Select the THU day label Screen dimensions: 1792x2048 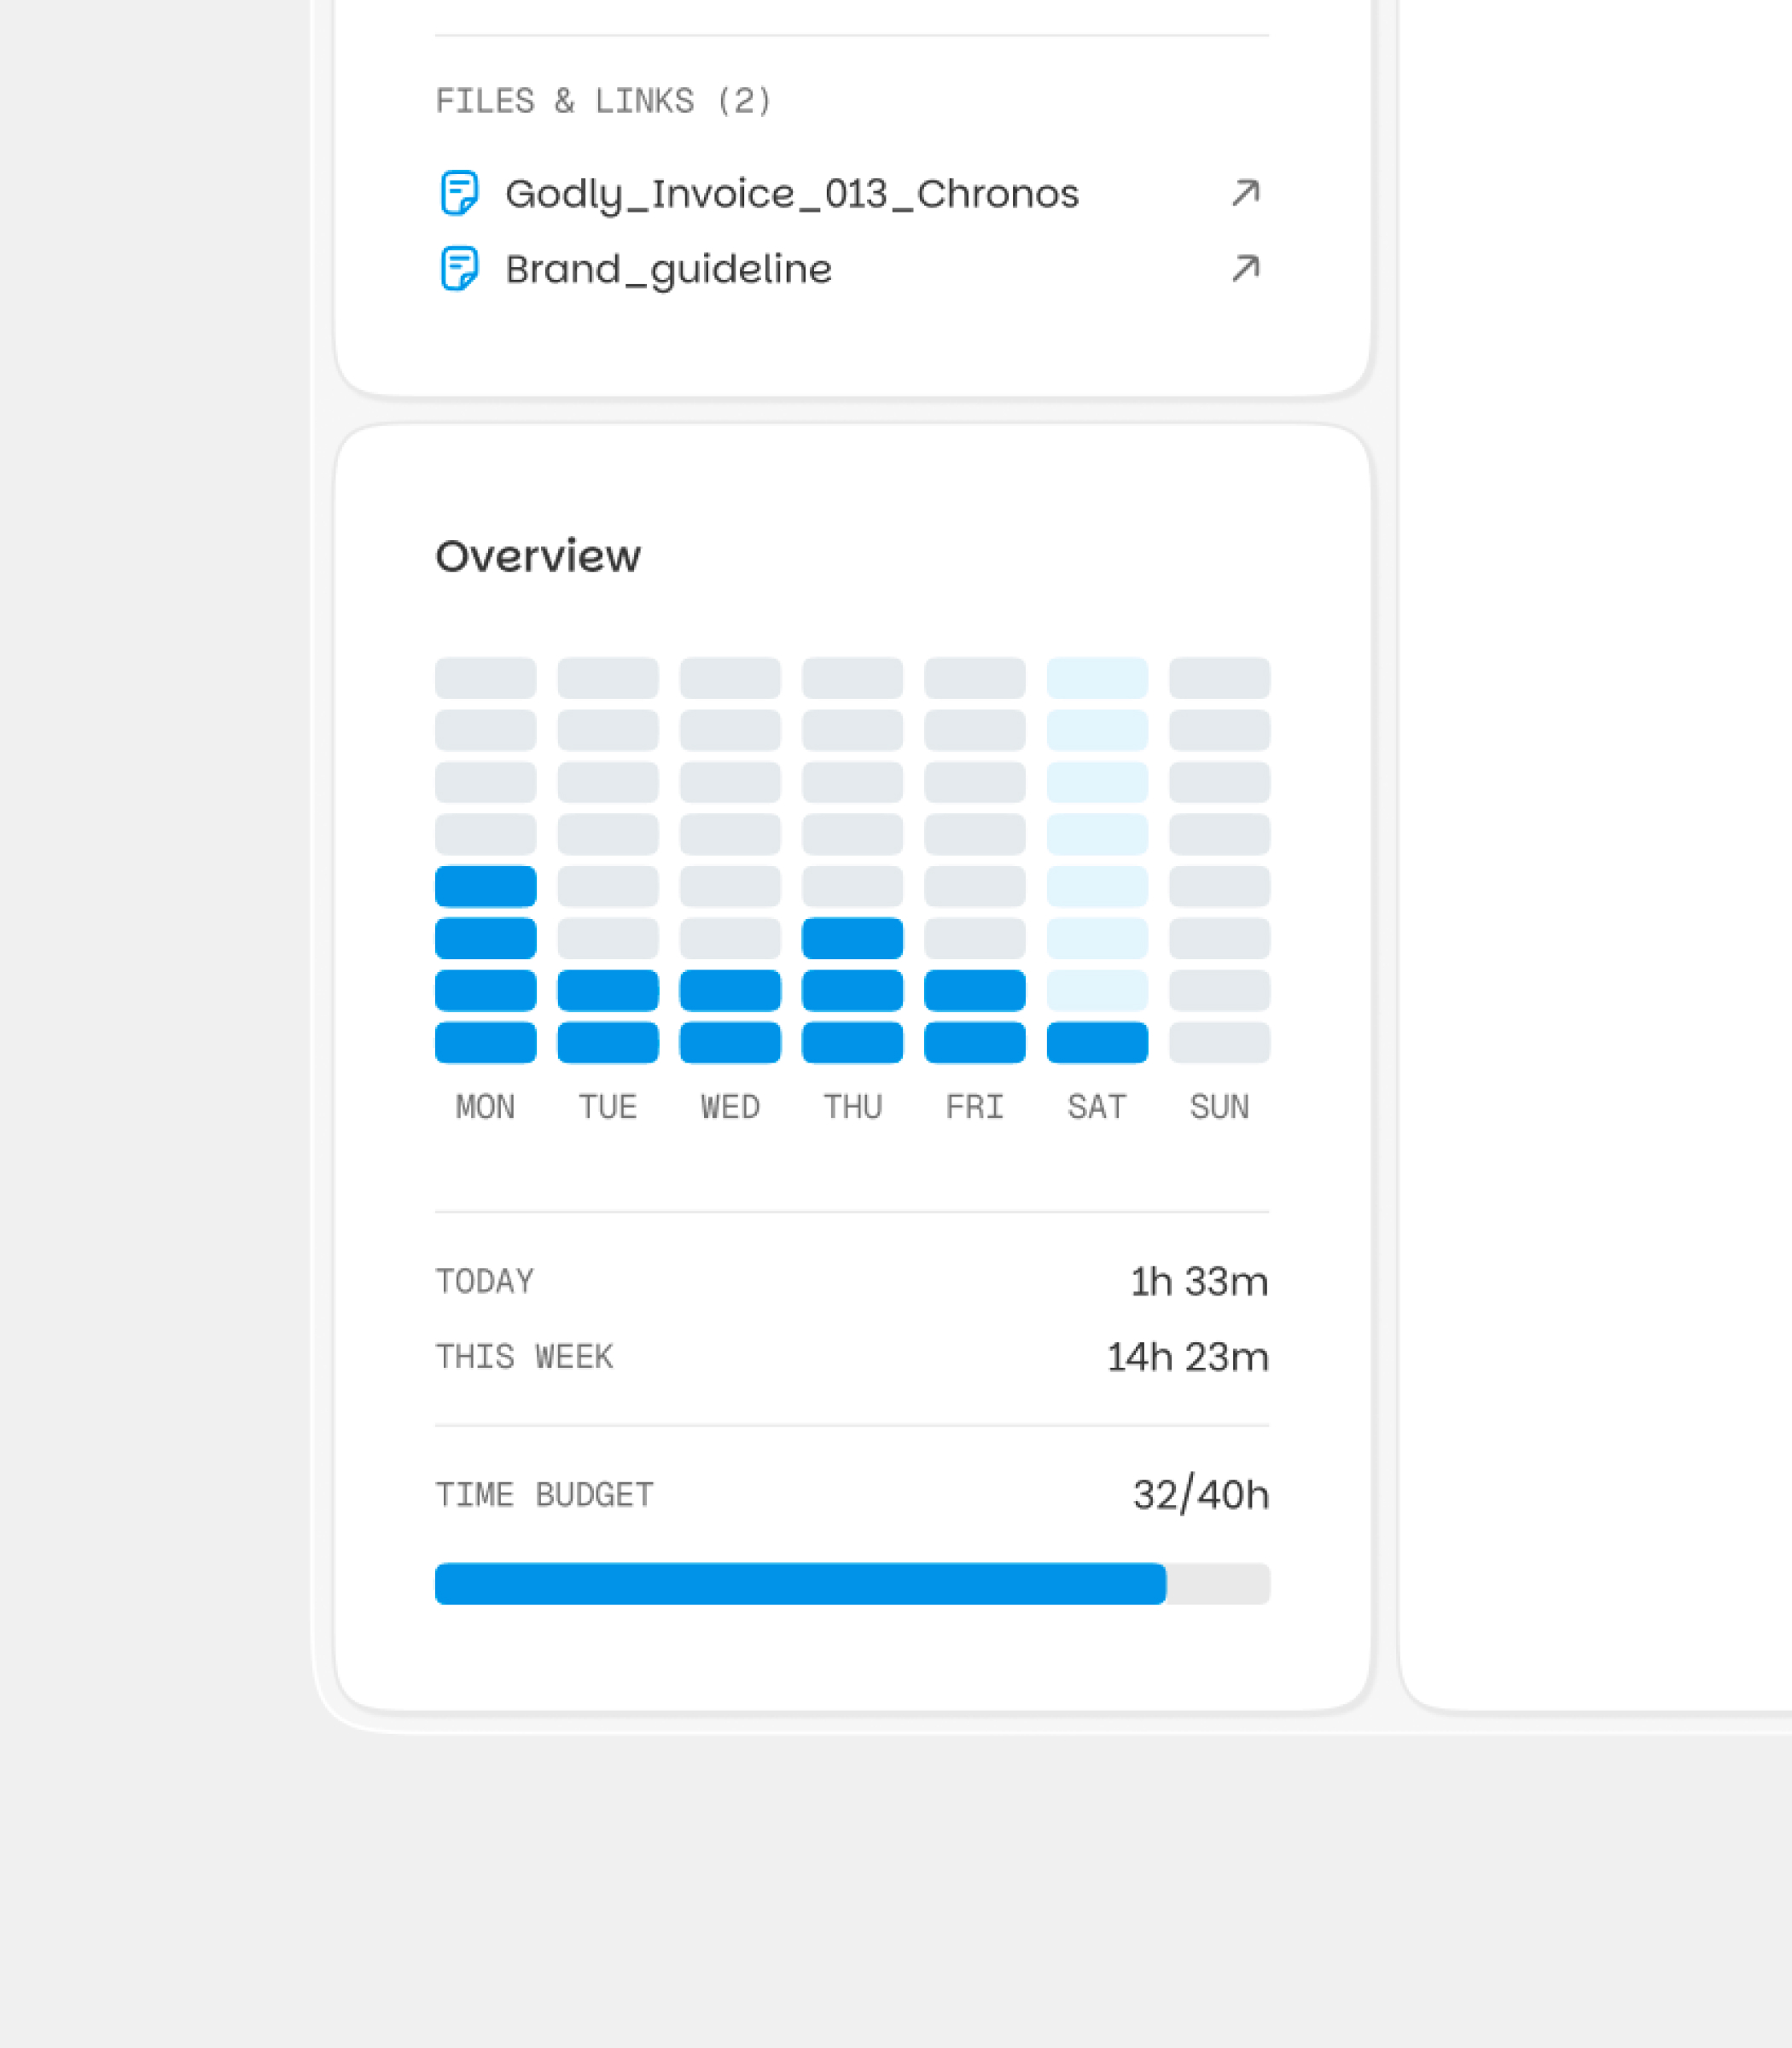(852, 1107)
